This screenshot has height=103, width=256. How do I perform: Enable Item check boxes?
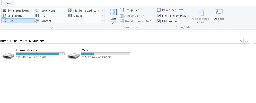click(171, 10)
